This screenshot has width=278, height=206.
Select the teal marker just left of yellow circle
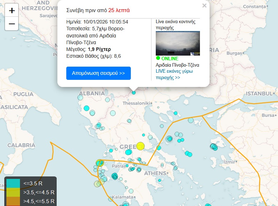129,152
